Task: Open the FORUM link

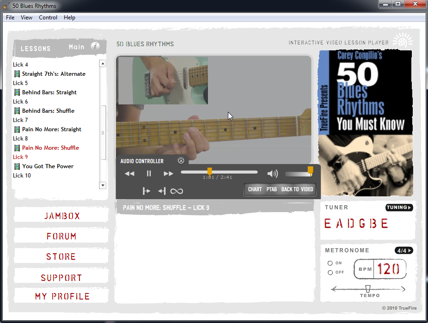Action: [61, 236]
